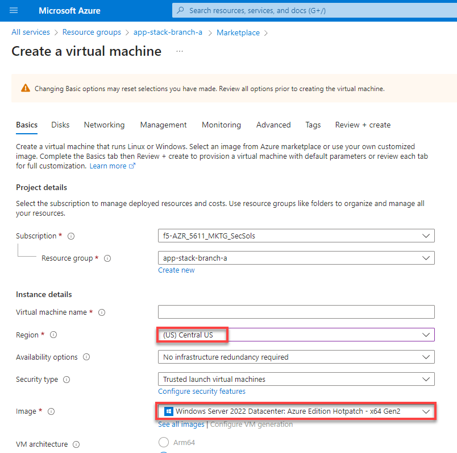Screen dimensions: 457x453
Task: Show Region info icon
Action: [53, 335]
